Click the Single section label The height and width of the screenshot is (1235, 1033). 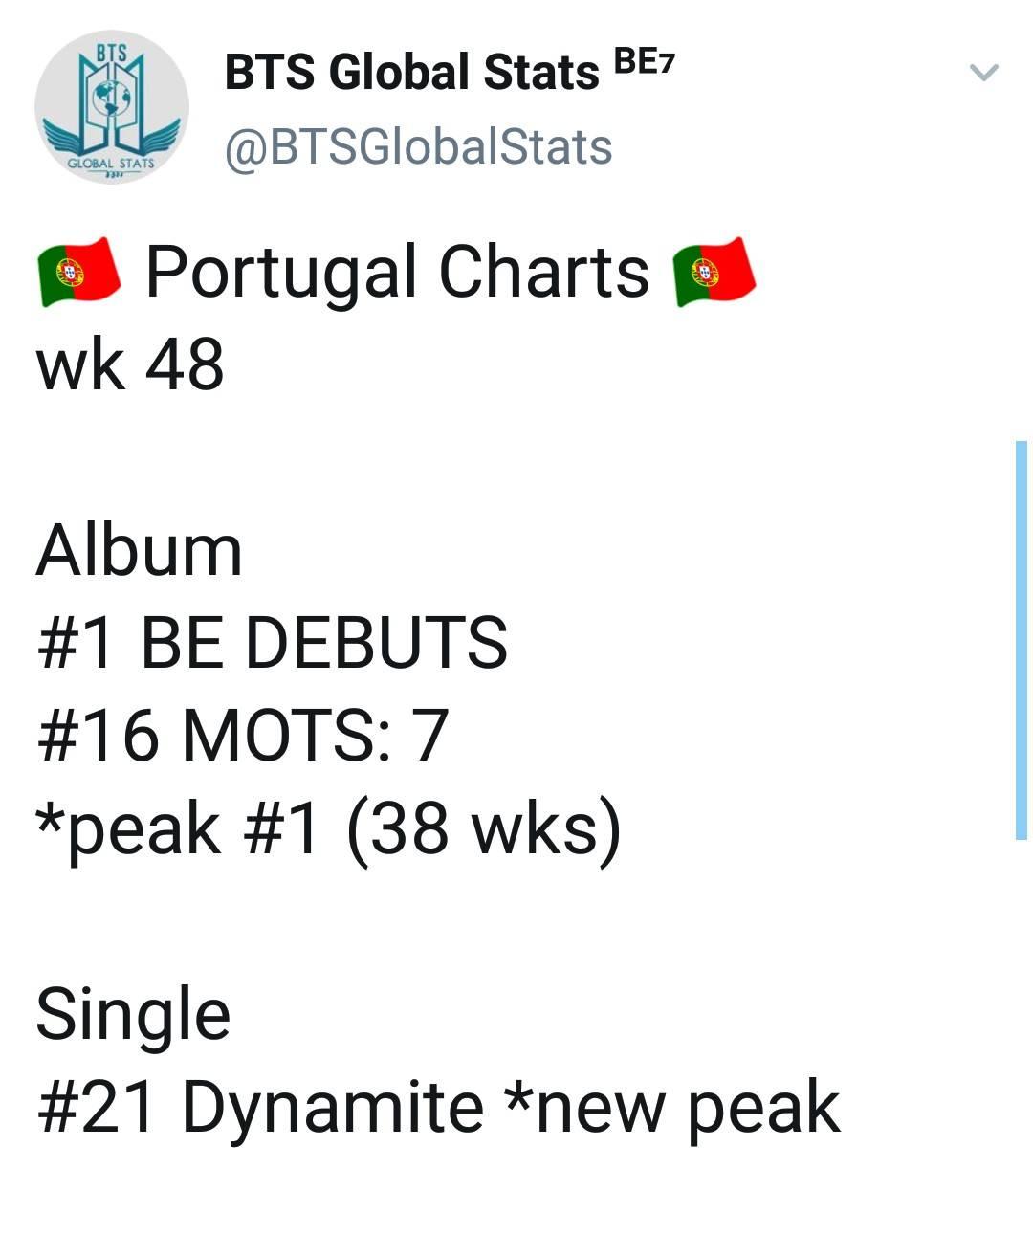tap(133, 1016)
